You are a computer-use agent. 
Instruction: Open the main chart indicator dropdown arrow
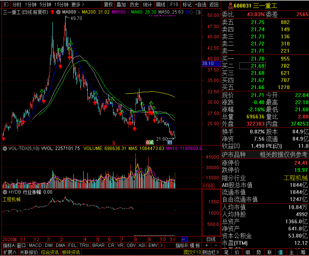(58, 12)
